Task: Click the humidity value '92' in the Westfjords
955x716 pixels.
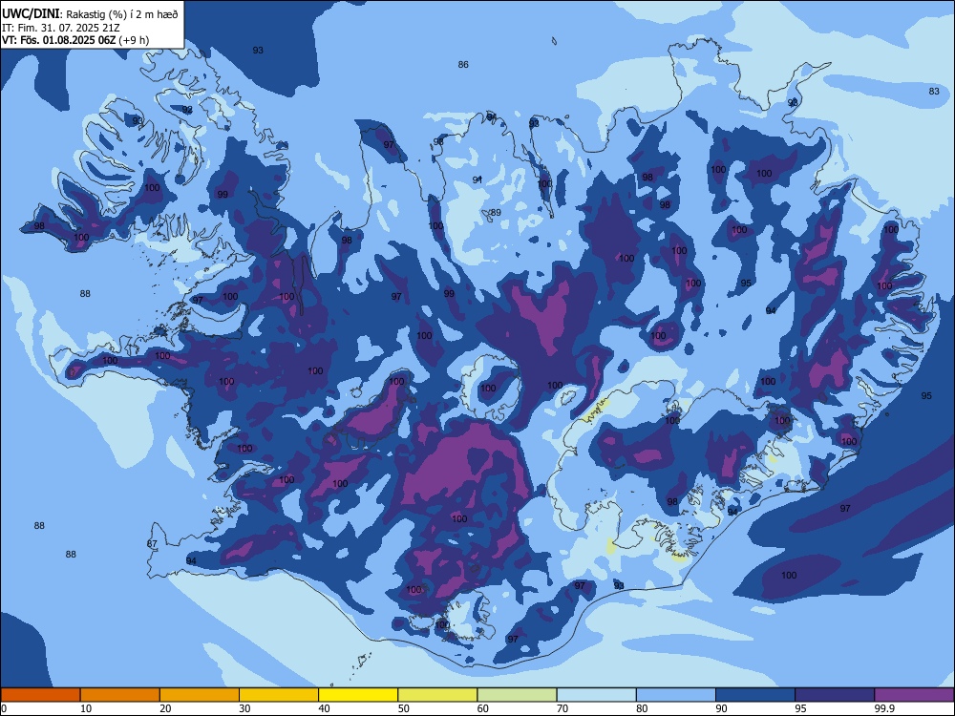Action: tap(187, 110)
